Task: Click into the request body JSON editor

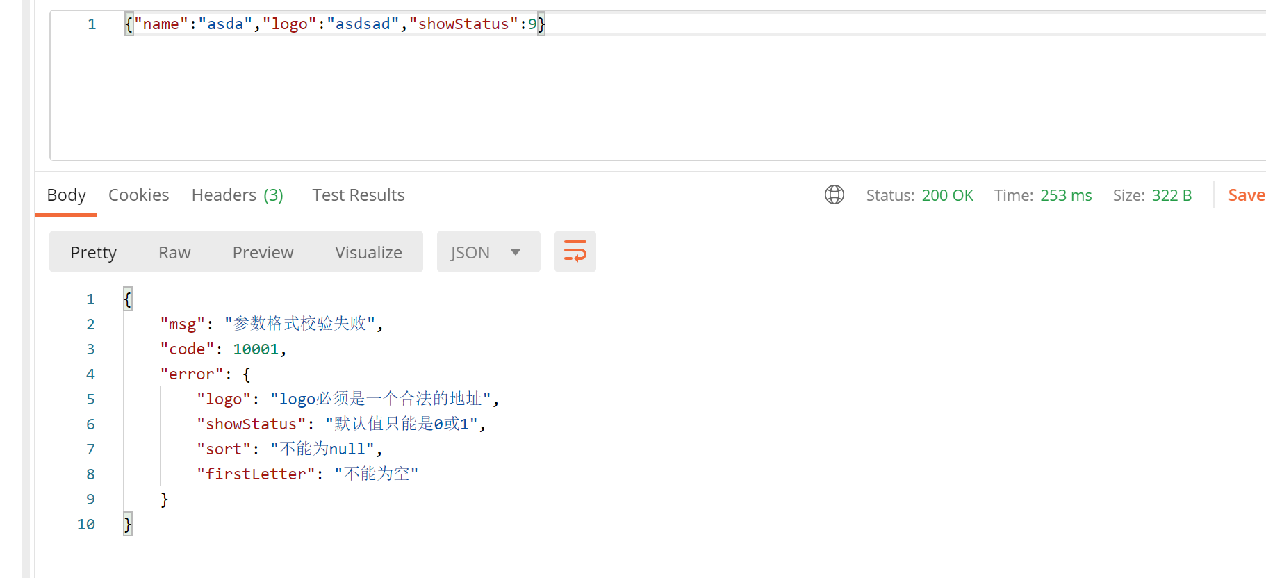Action: click(x=657, y=85)
